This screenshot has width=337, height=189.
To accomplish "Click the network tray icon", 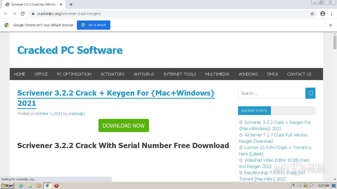I will point(306,186).
